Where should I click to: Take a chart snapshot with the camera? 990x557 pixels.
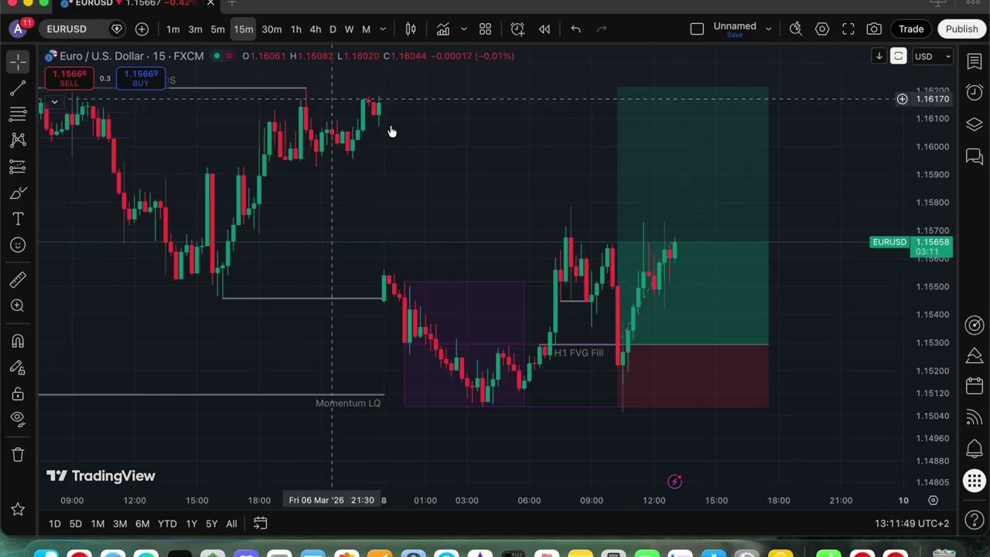coord(874,29)
